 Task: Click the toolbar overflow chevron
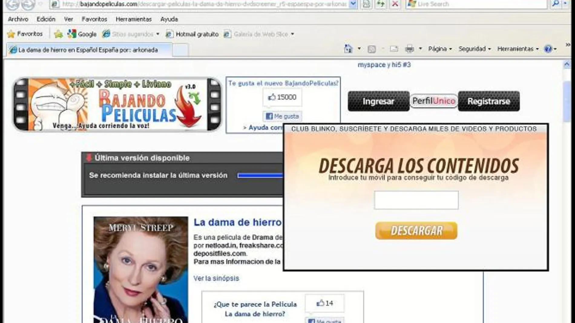(568, 45)
